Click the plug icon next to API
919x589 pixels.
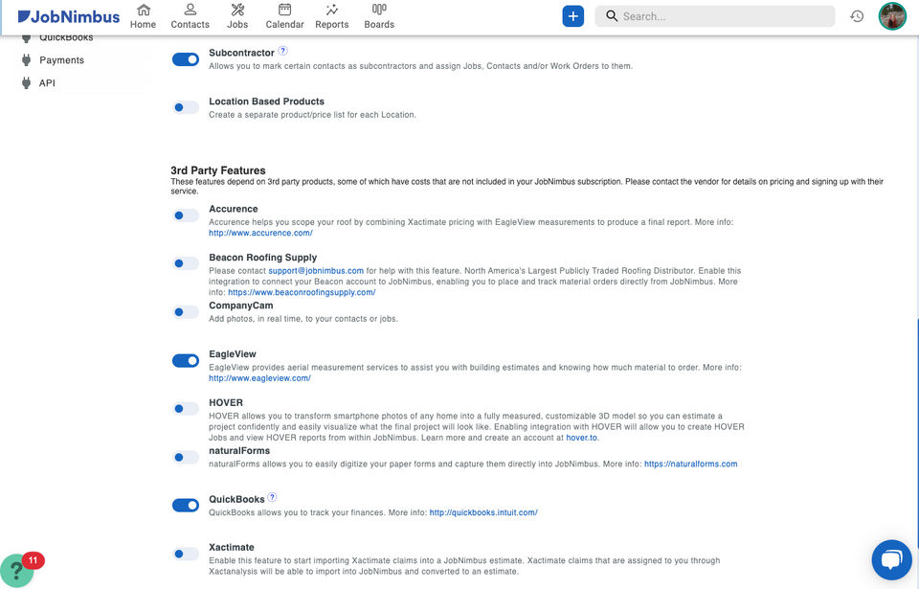tap(26, 82)
